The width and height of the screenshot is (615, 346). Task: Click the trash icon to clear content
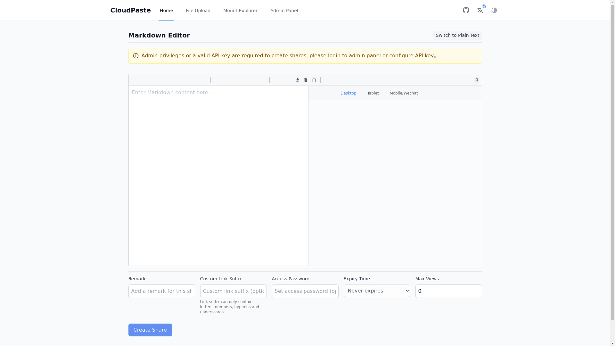[x=306, y=80]
